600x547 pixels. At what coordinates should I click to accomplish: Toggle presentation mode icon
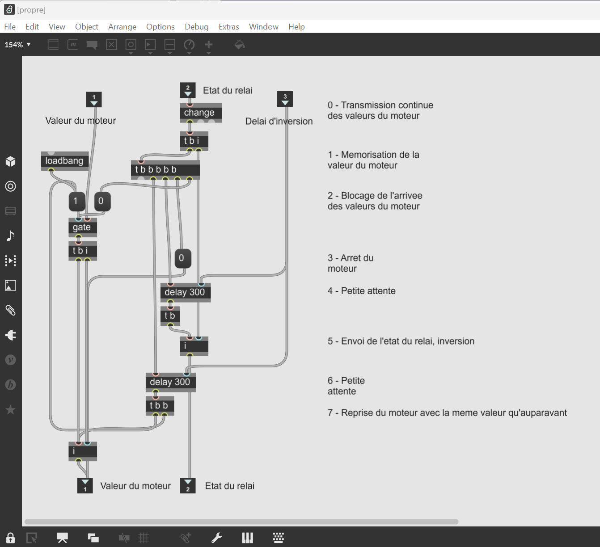coord(62,538)
